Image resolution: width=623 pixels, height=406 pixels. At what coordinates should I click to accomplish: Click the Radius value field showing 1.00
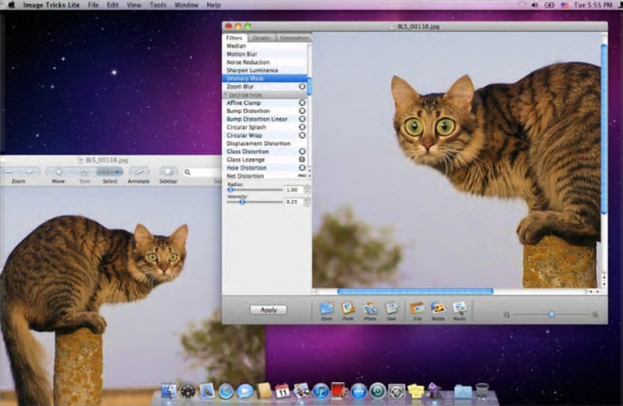pyautogui.click(x=294, y=190)
